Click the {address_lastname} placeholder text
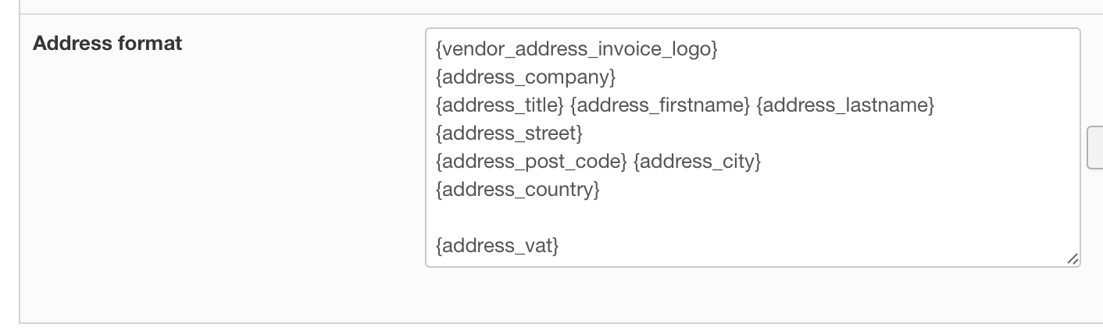1103x331 pixels. click(x=845, y=105)
